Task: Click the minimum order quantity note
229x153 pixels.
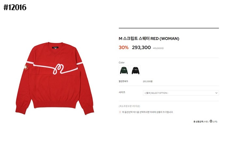Action: [x=130, y=106]
